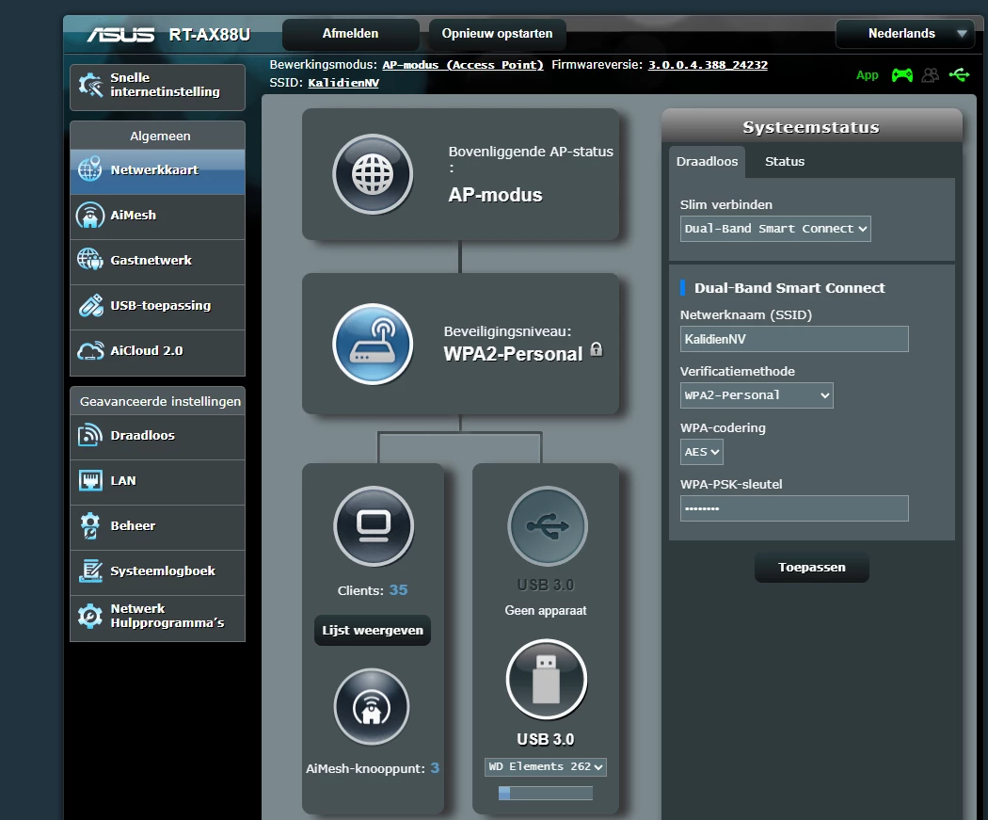Click the USB storage usage bar

[546, 793]
